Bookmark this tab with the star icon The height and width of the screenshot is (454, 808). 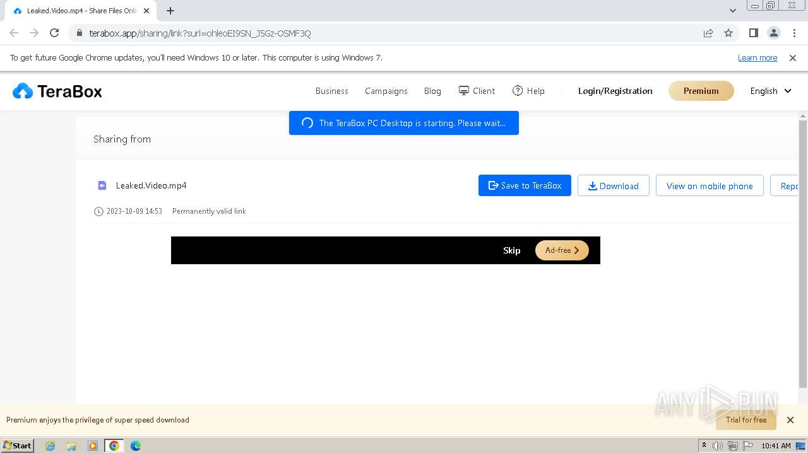(728, 33)
